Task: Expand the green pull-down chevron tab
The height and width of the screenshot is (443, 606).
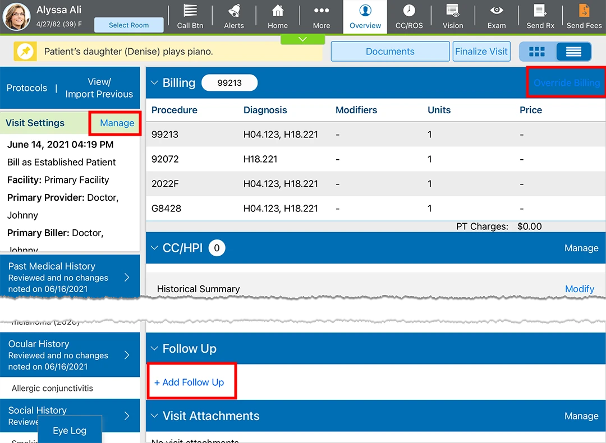Action: pyautogui.click(x=302, y=39)
